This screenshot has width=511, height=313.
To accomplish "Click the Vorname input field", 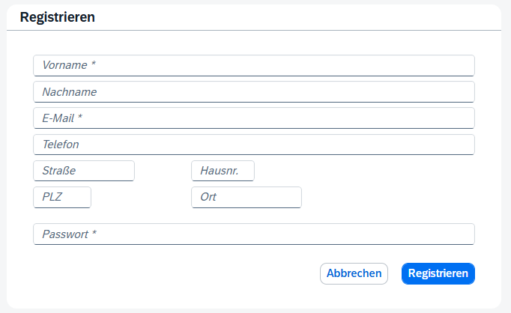I will pos(253,65).
